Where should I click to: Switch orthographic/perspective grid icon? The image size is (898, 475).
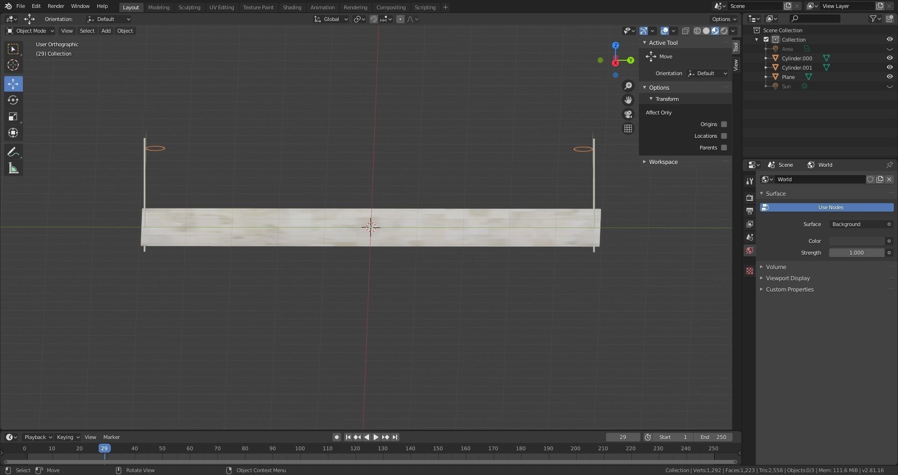coord(628,128)
